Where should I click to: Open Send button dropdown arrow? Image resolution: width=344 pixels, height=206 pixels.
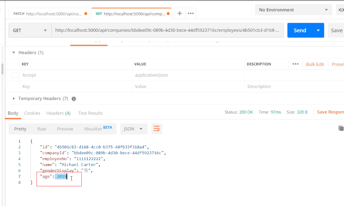318,30
